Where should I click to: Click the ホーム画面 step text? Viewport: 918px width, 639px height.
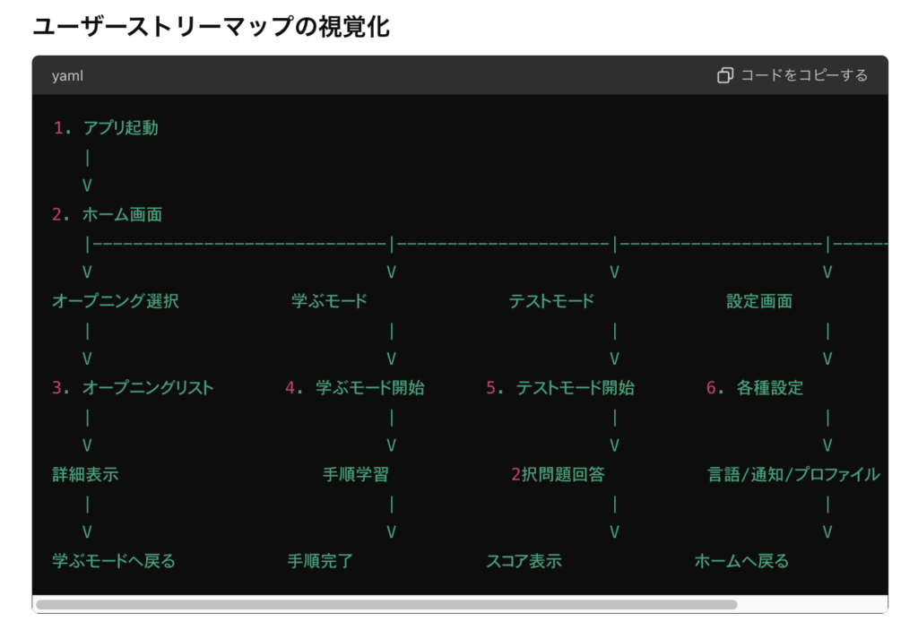click(122, 215)
